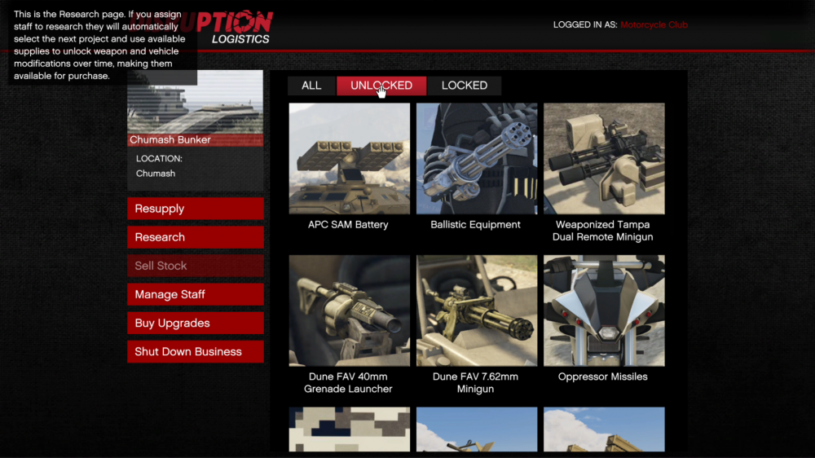Click the Motorcycle Club login name
This screenshot has height=458, width=815.
click(x=654, y=25)
